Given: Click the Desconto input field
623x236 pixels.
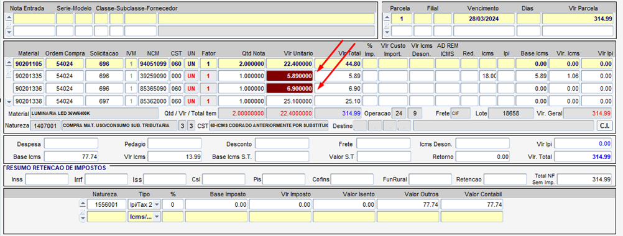Looking at the screenshot, I should 282,143.
